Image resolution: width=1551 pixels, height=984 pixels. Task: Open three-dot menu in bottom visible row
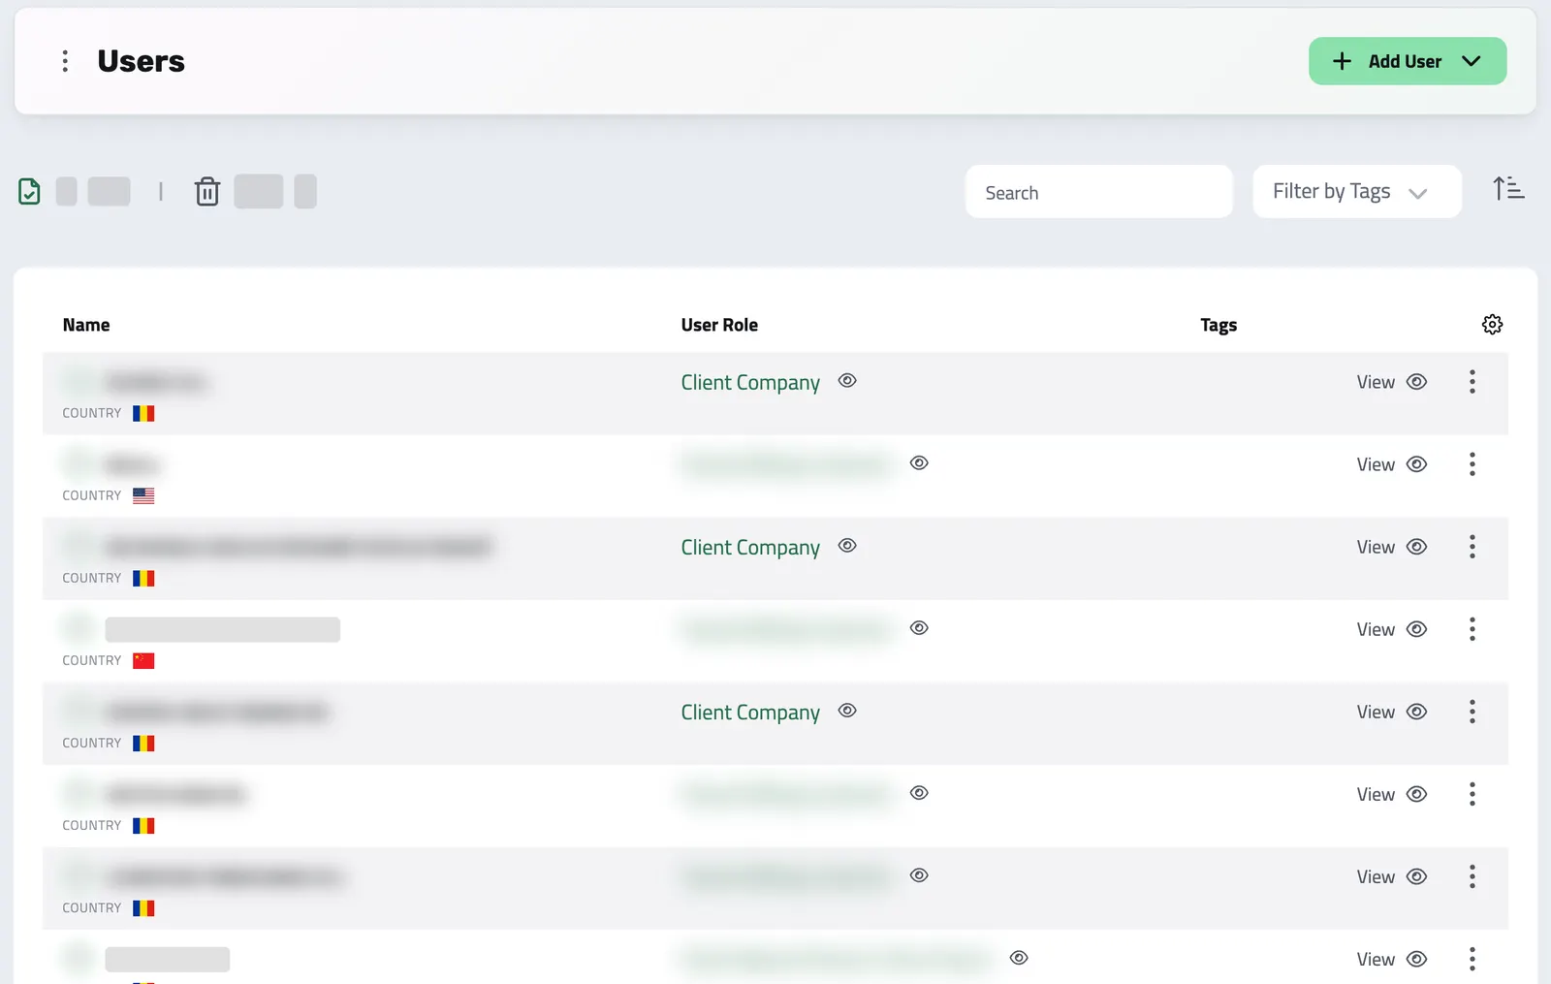tap(1472, 959)
